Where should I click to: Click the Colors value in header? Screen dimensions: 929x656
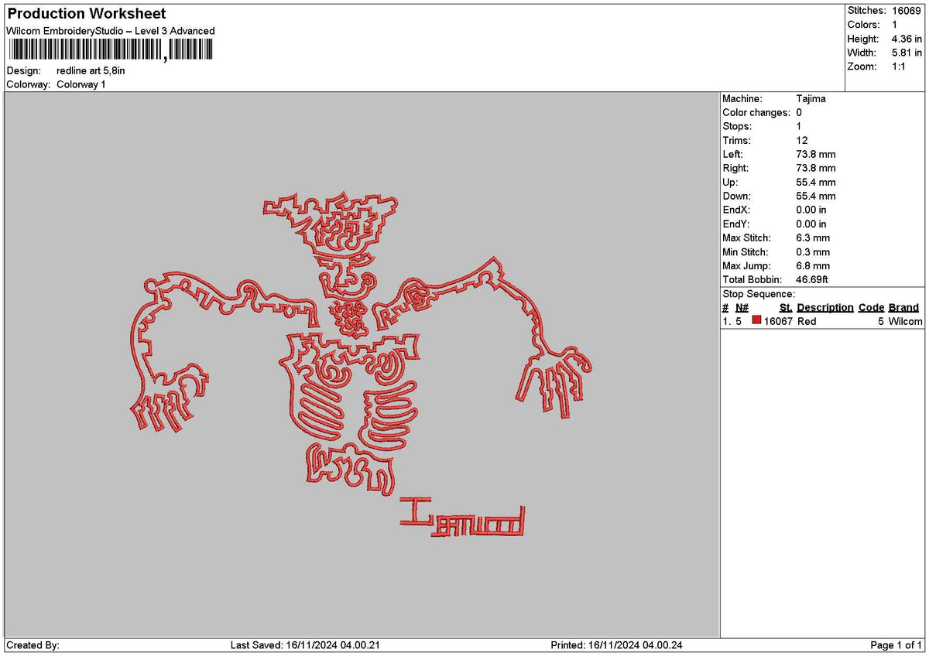[x=895, y=25]
